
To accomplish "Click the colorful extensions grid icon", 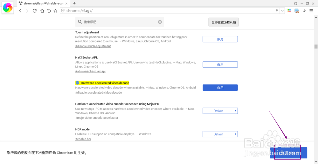I will (289, 11).
